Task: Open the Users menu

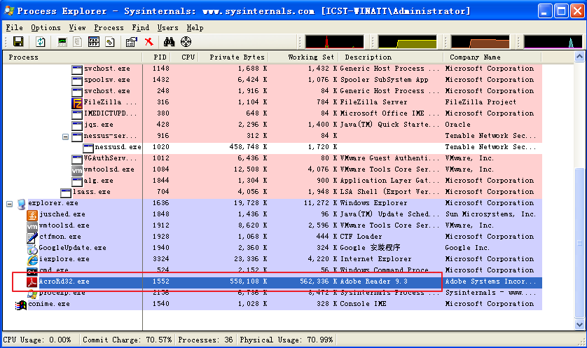Action: pyautogui.click(x=167, y=28)
